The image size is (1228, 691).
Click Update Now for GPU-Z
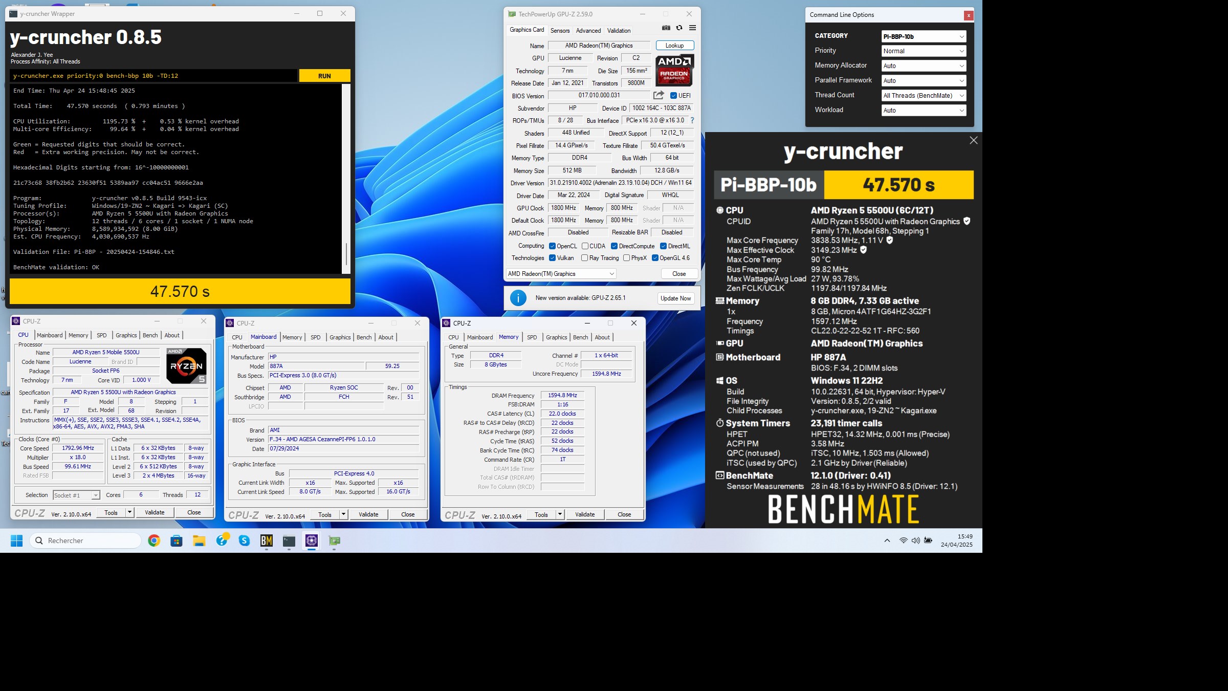pos(675,298)
